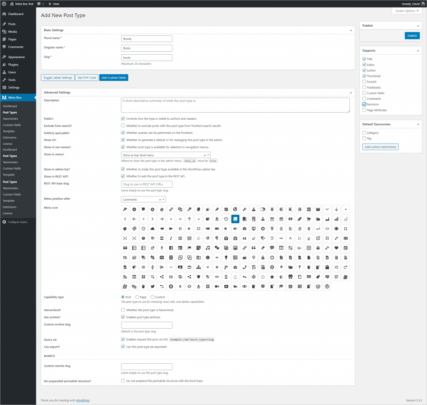Open Plugins in the sidebar menu
427x405 pixels.
point(13,65)
